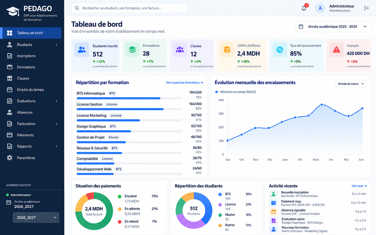Open Formations in sidebar menu
This screenshot has height=235, width=376.
(31, 67)
